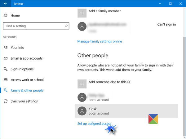186x139 pixels.
Task: Go back using the Settings back arrow
Action: pyautogui.click(x=6, y=3)
